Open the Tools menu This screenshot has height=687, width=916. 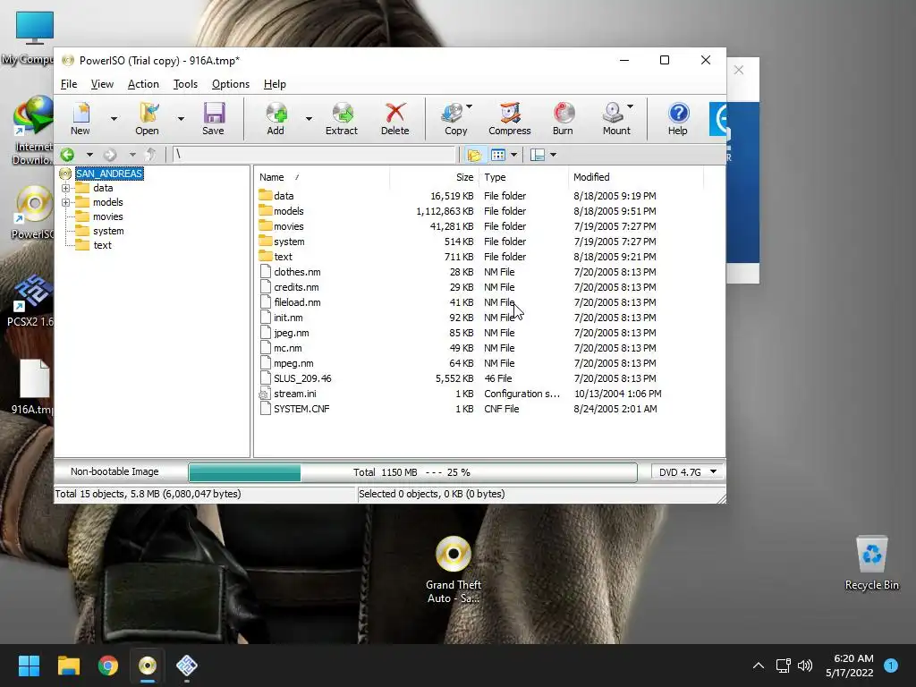pos(185,84)
